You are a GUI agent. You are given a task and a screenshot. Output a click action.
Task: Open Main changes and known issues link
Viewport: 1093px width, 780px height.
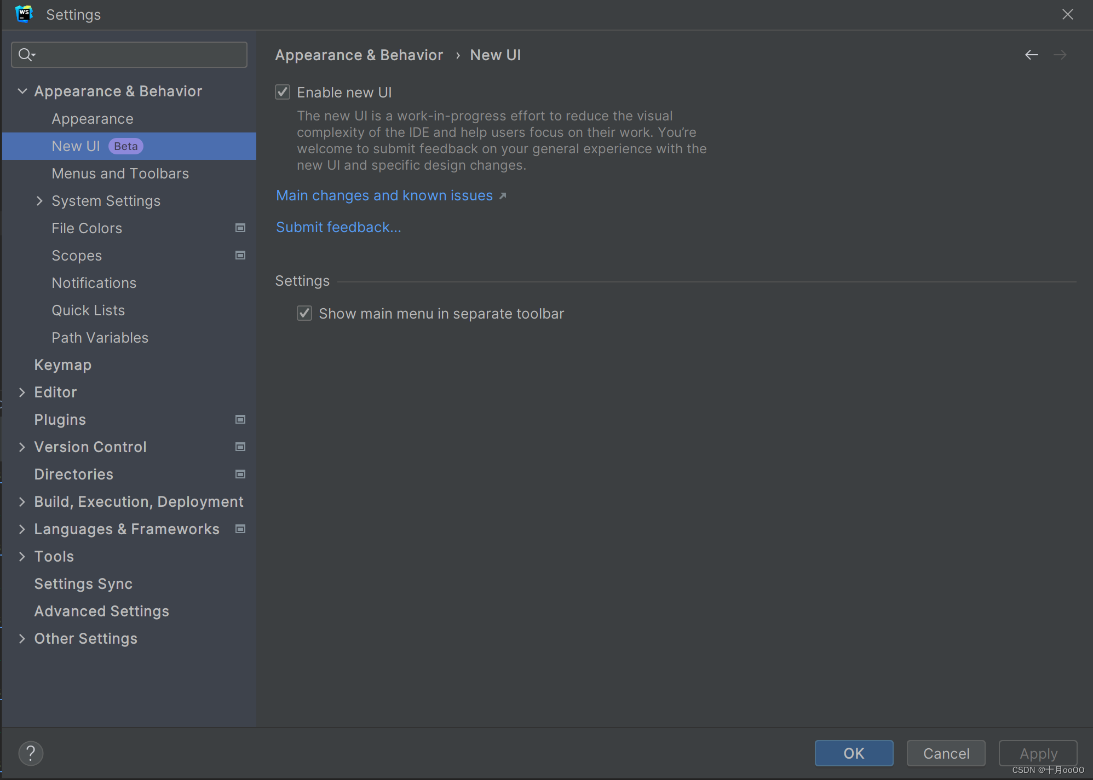click(384, 195)
